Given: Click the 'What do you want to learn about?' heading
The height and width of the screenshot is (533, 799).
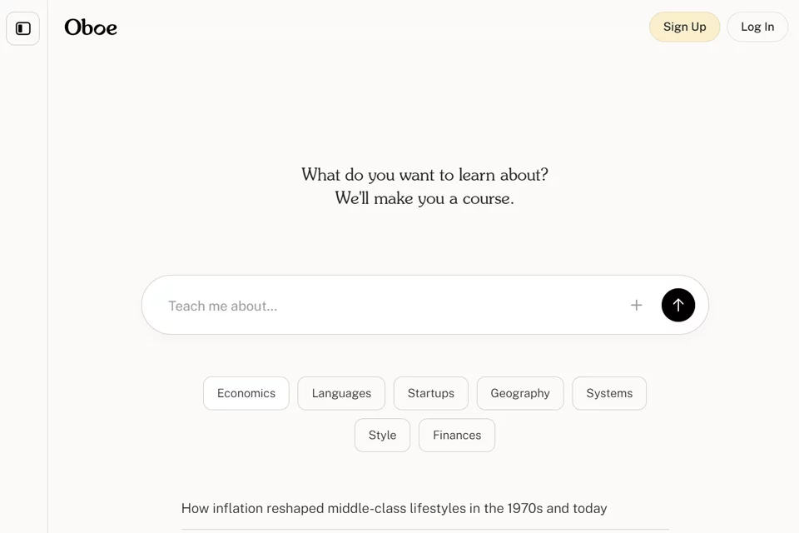Looking at the screenshot, I should coord(424,175).
